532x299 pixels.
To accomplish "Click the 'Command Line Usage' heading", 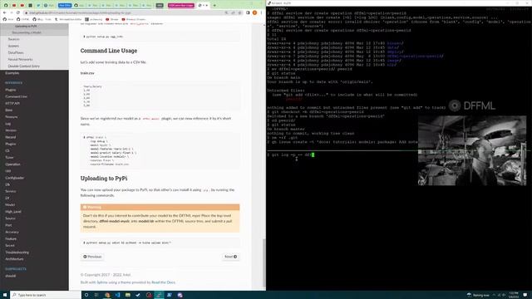I will coord(109,51).
